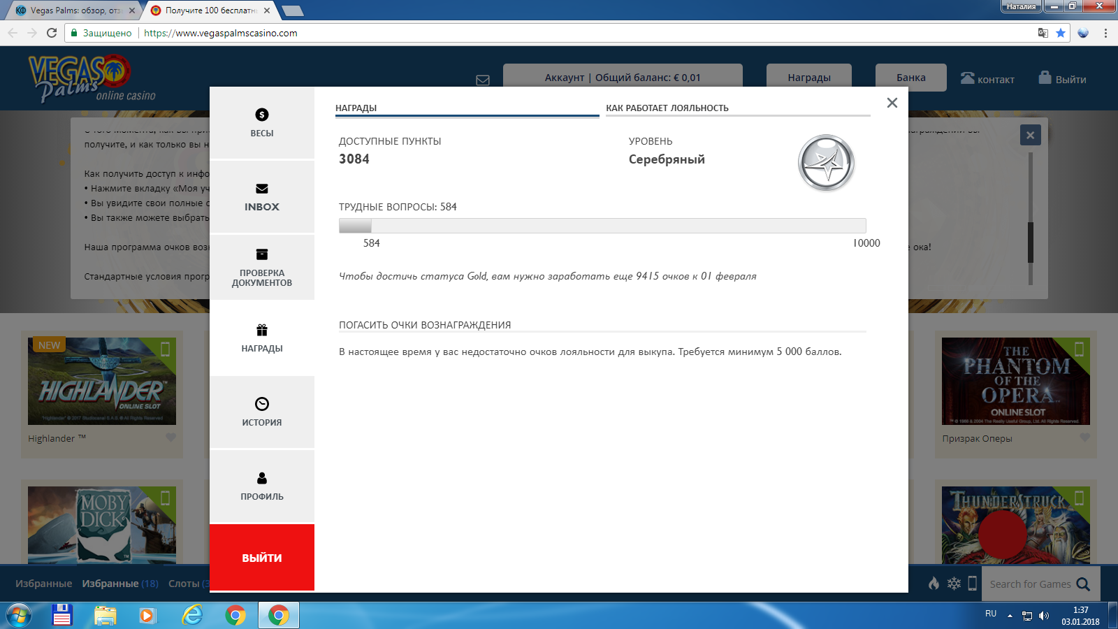This screenshot has width=1118, height=629.
Task: Reload the current page
Action: pos(52,33)
